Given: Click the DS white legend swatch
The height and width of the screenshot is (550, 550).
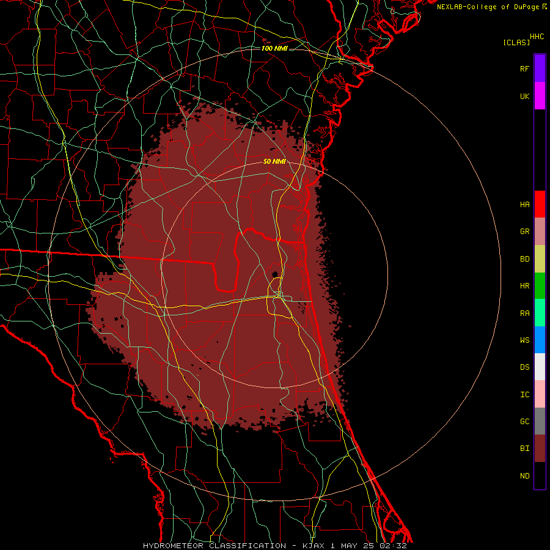Looking at the screenshot, I should point(540,367).
